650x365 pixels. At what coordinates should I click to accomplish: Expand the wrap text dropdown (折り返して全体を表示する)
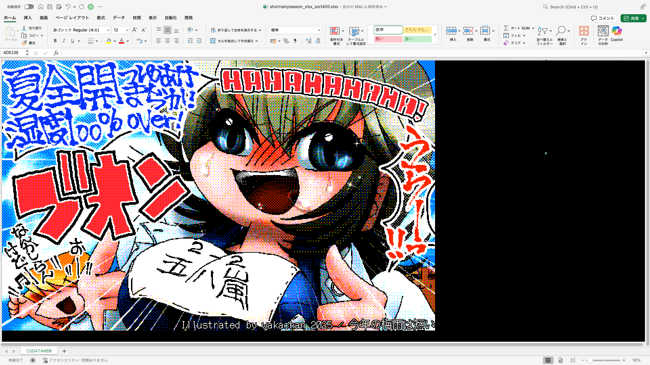[x=260, y=30]
